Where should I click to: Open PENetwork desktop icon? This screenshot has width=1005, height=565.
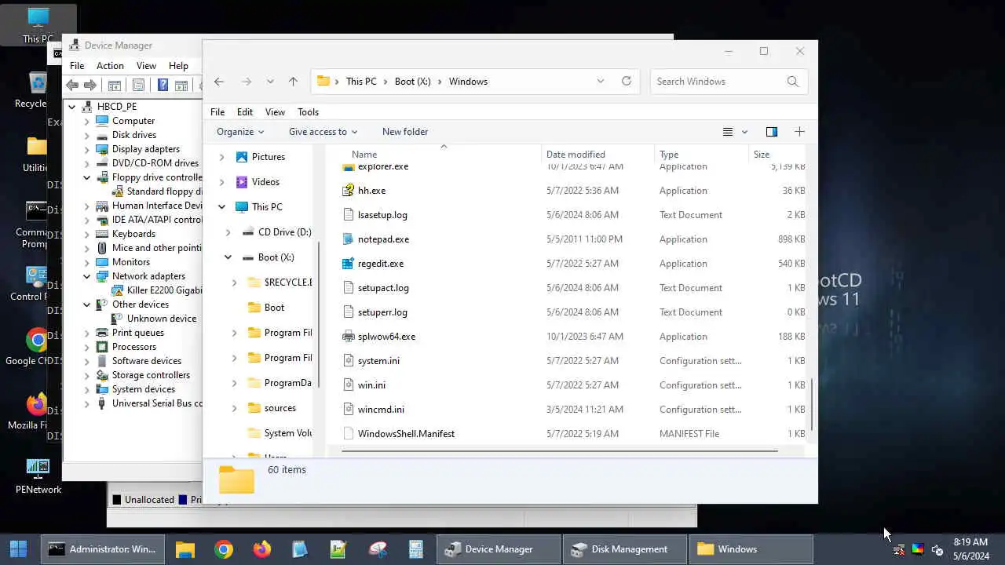[38, 476]
